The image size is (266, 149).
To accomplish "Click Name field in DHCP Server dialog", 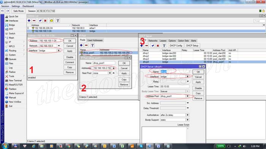I will (x=175, y=72).
